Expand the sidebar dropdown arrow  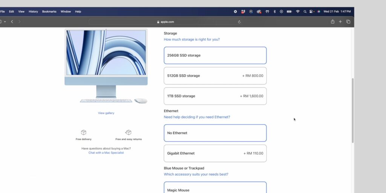tap(5, 21)
